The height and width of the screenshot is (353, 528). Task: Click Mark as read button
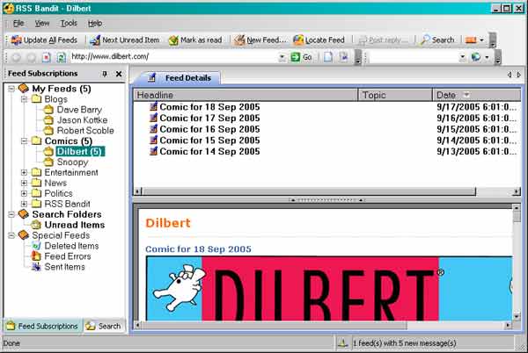(195, 40)
